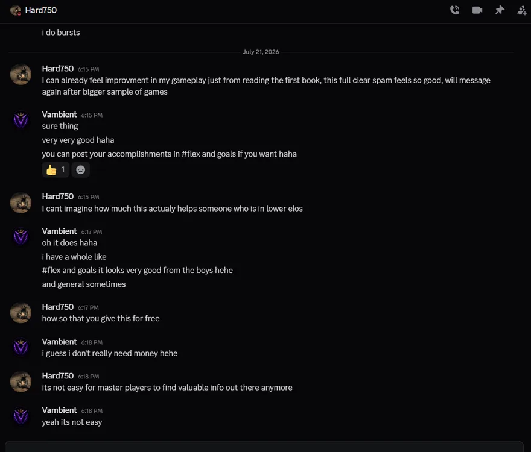531x452 pixels.
Task: Click the thumbs up reaction
Action: pos(56,169)
